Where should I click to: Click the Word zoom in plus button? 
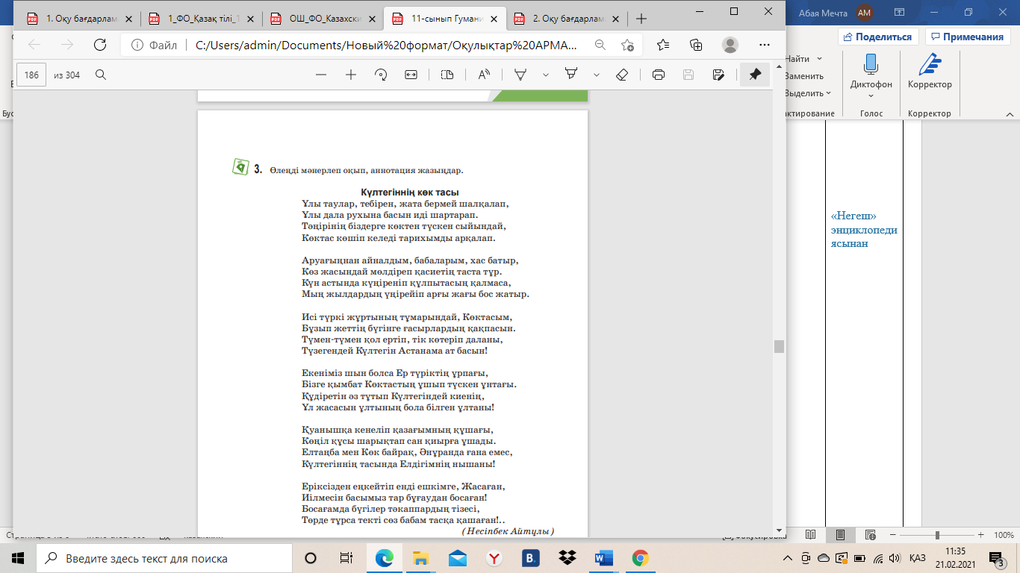(981, 535)
